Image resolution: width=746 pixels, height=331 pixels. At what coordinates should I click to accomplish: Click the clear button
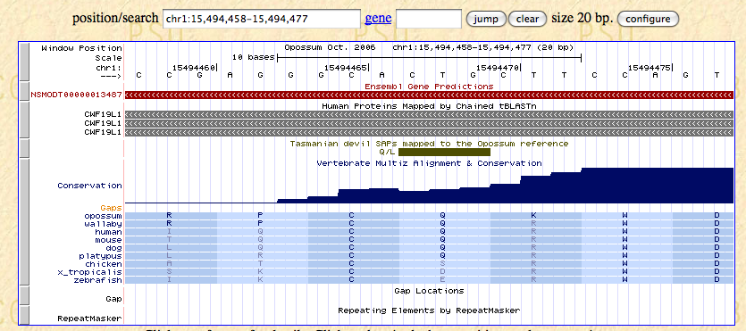(x=528, y=19)
